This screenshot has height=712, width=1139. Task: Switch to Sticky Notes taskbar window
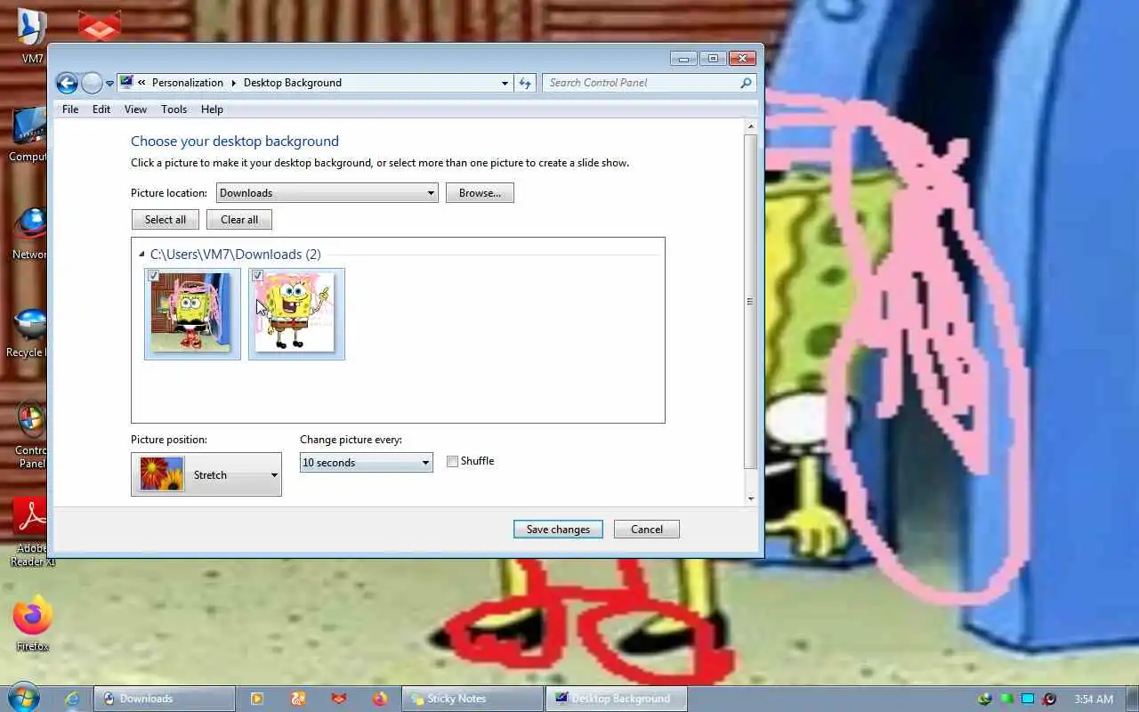(x=473, y=699)
